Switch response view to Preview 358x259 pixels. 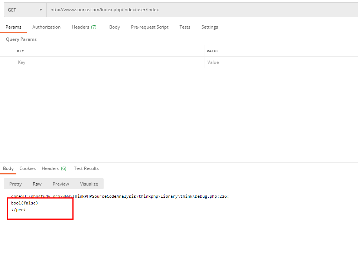point(61,184)
